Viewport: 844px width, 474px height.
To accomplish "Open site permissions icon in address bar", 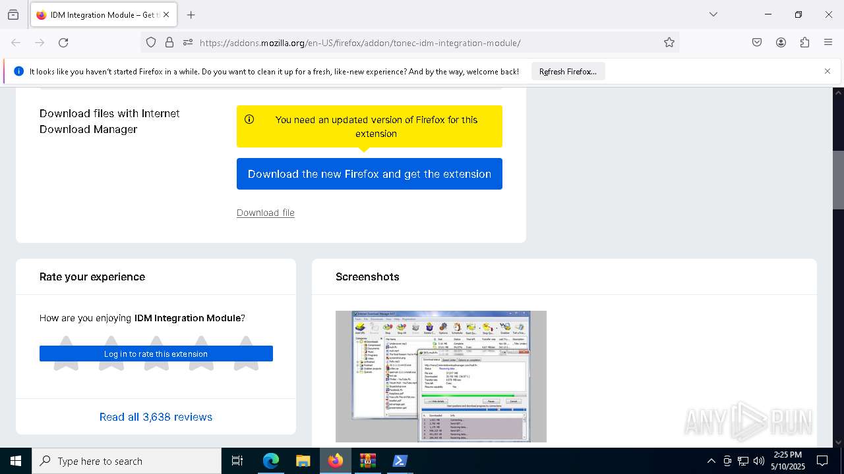I will (188, 43).
